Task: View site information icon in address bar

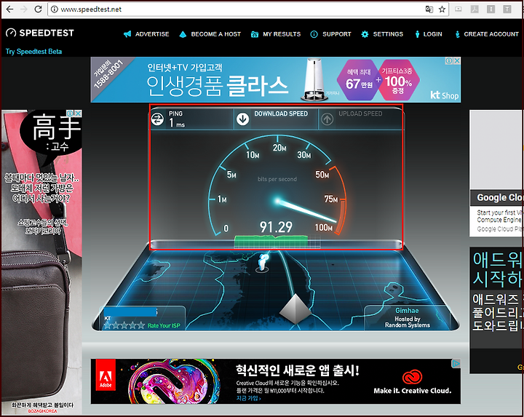Action: tap(54, 9)
